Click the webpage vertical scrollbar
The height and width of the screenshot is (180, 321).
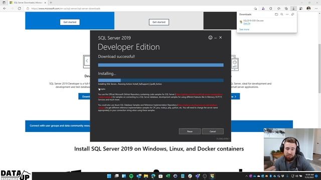(319, 68)
